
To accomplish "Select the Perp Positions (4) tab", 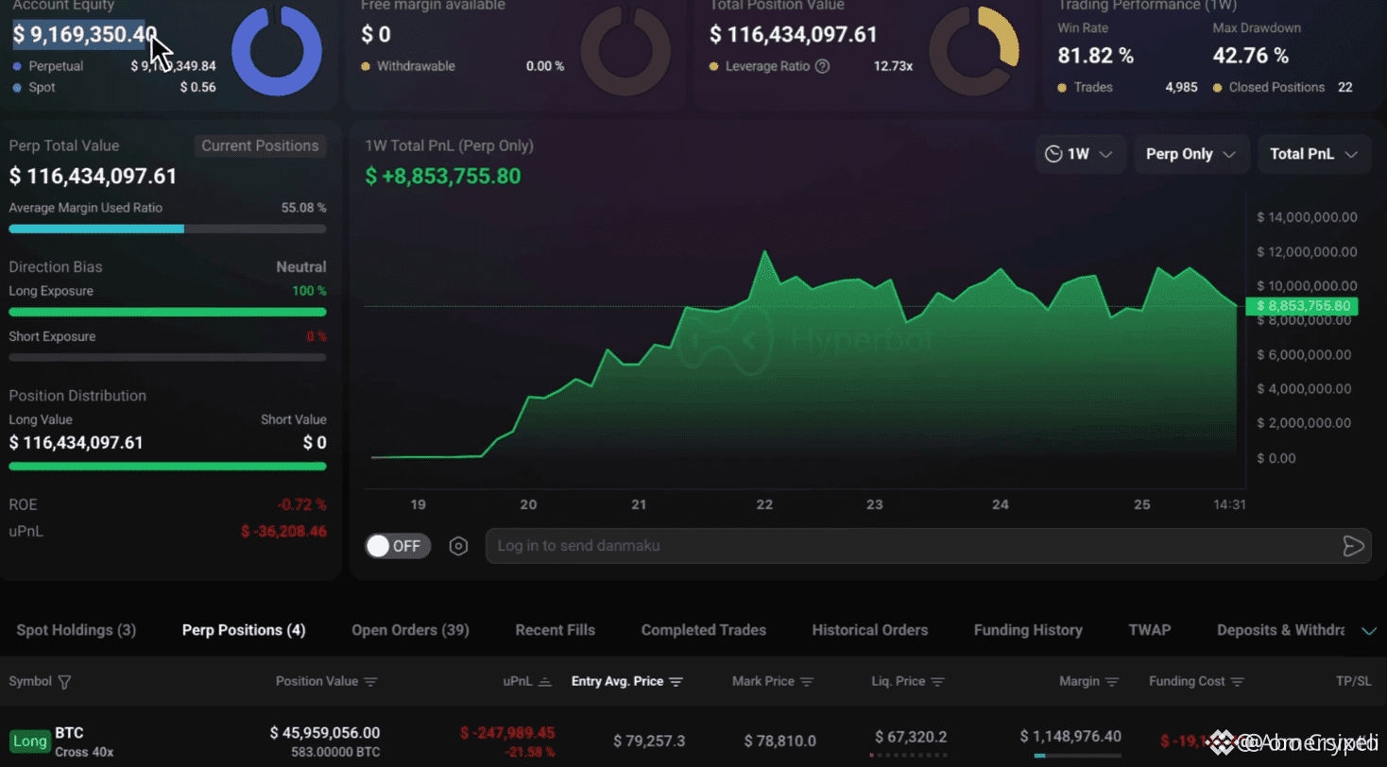I will coord(244,630).
